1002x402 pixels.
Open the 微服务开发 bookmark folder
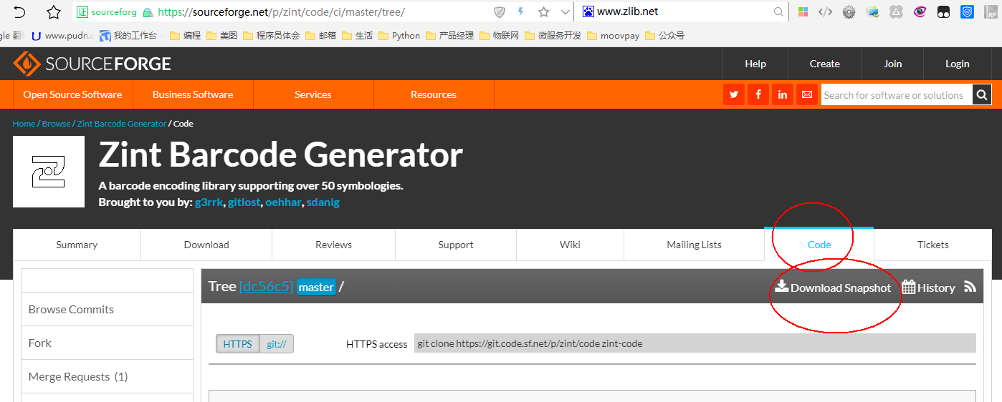(x=553, y=36)
